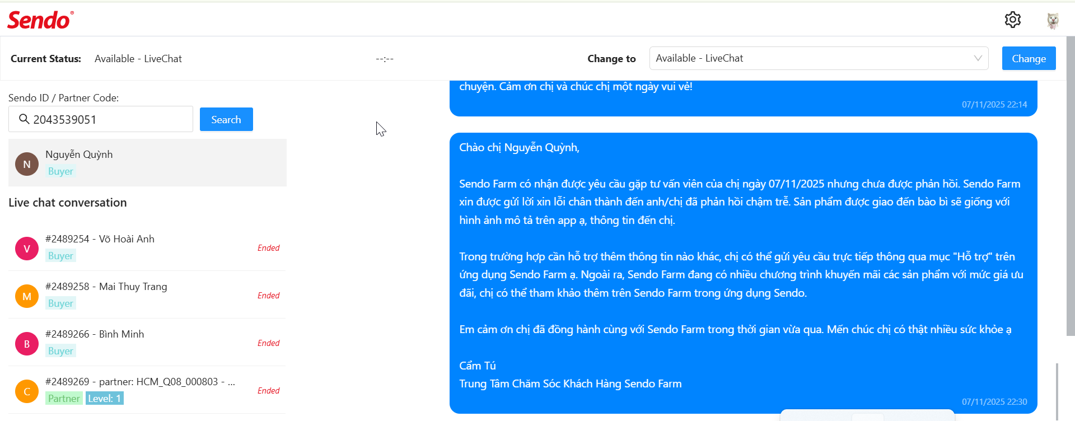Focus the Sendo ID / Partner Code field
This screenshot has width=1075, height=421.
101,119
